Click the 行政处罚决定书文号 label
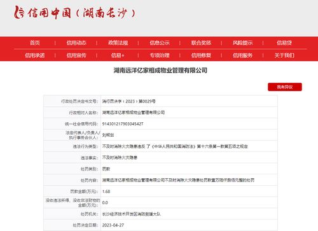Viewport: 318px width, 231px height. pyautogui.click(x=79, y=101)
